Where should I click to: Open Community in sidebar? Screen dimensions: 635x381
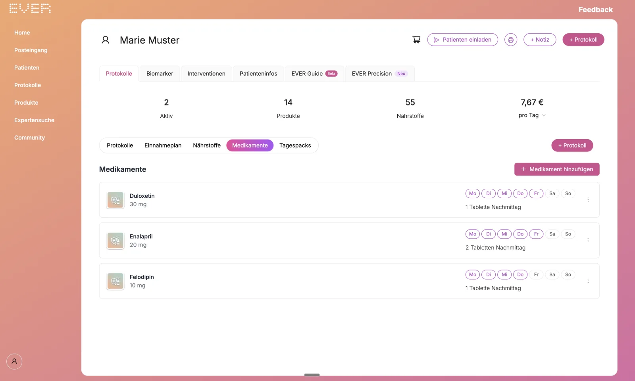tap(29, 137)
